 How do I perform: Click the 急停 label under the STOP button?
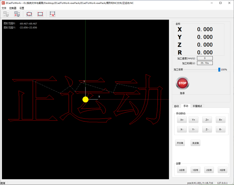point(182,93)
